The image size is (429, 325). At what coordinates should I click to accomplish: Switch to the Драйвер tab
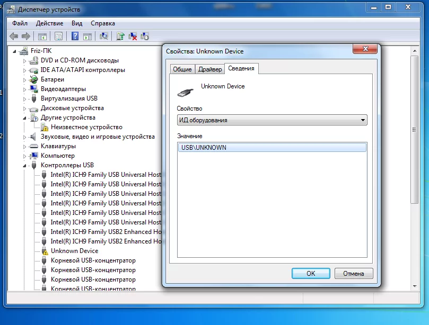[210, 68]
